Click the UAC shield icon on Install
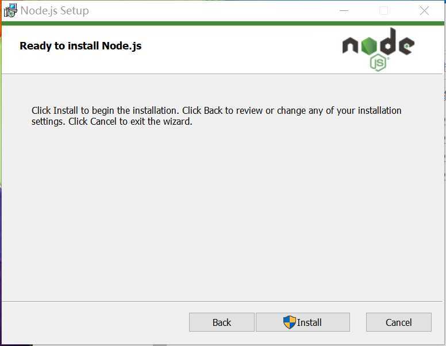This screenshot has height=346, width=446. pyautogui.click(x=290, y=322)
